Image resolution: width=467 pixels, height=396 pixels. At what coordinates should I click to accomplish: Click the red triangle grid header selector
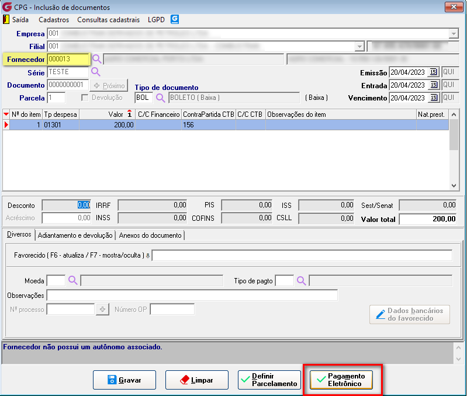click(6, 114)
